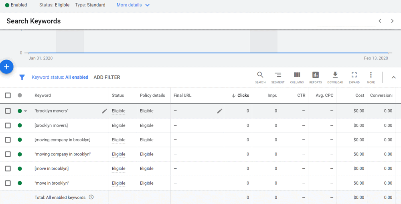
Task: Sort by the Keyword column header
Action: coord(43,96)
